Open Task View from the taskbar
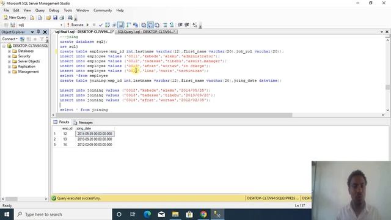 click(x=133, y=215)
